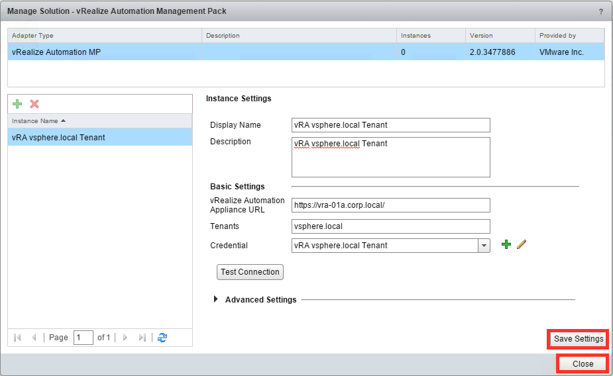Select the vRealize Automation MP adapter row

[x=306, y=52]
